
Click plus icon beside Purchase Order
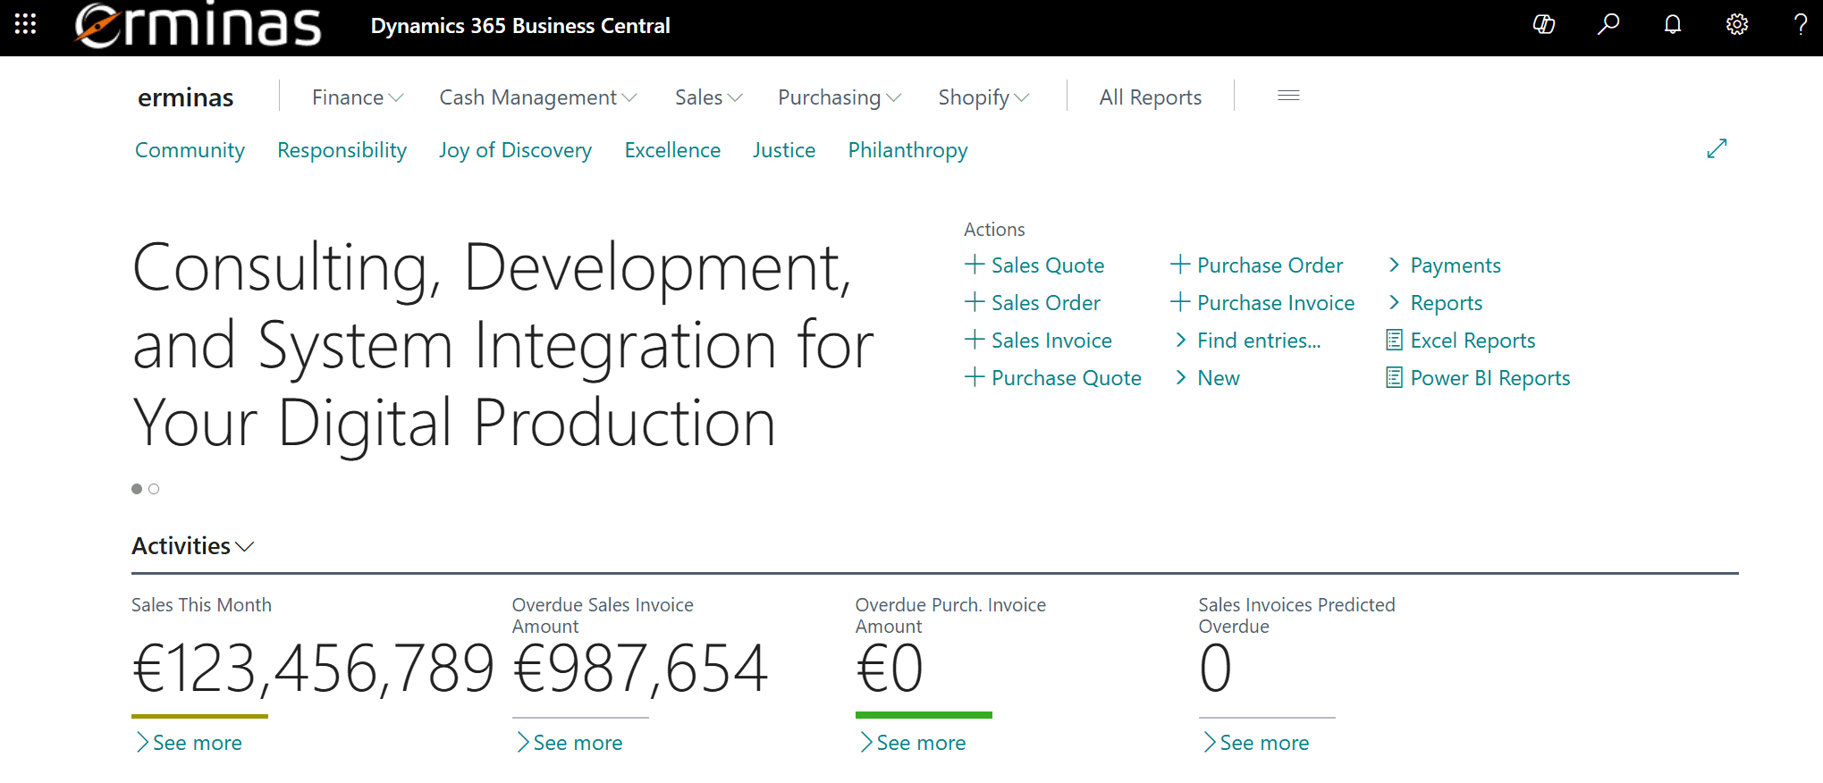1180,265
